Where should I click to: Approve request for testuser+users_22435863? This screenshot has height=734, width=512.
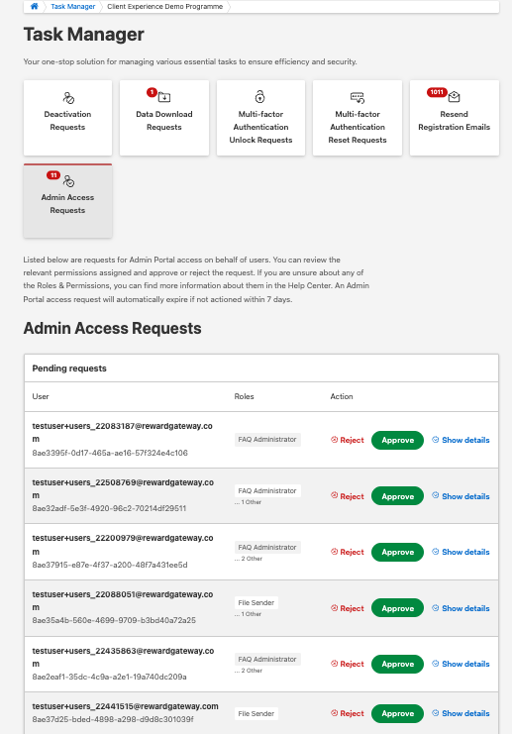(397, 664)
